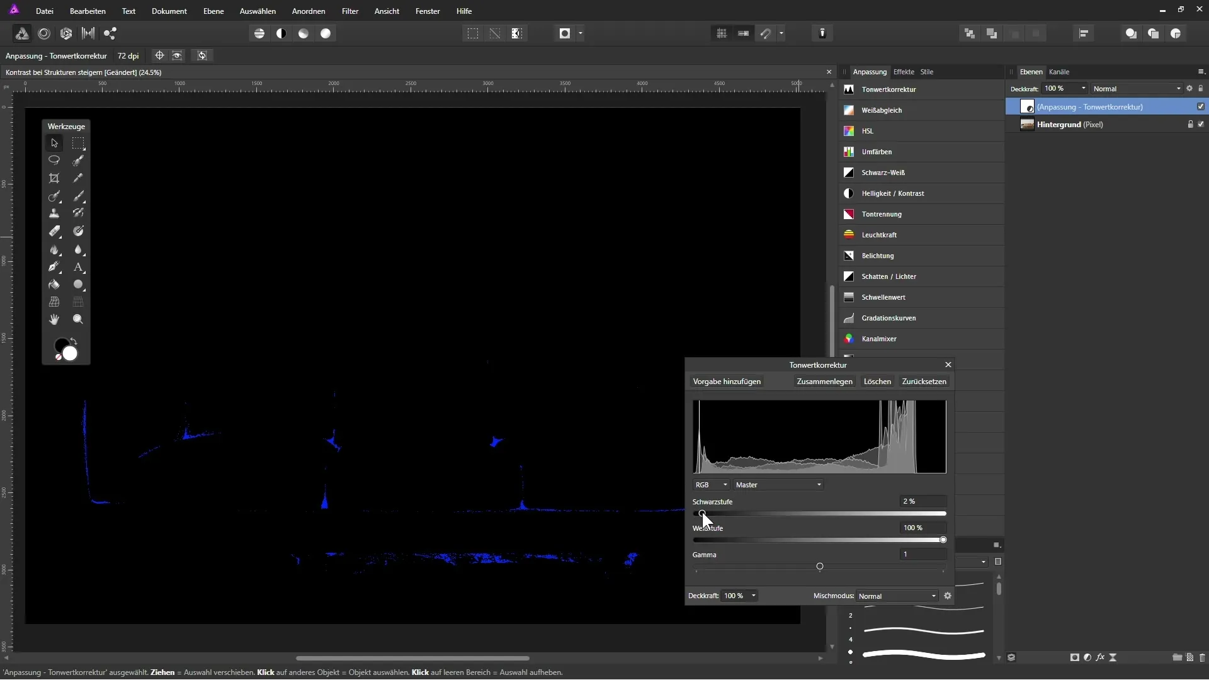The height and width of the screenshot is (680, 1209).
Task: Click the Schwarzstufe value field
Action: [922, 501]
